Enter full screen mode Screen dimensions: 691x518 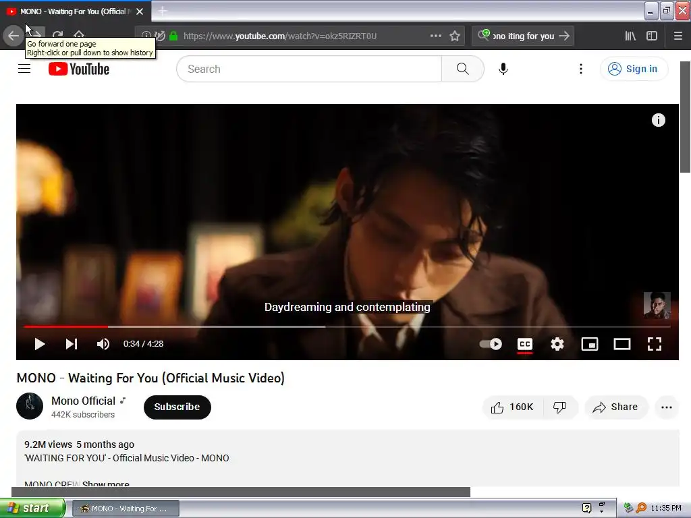tap(655, 344)
